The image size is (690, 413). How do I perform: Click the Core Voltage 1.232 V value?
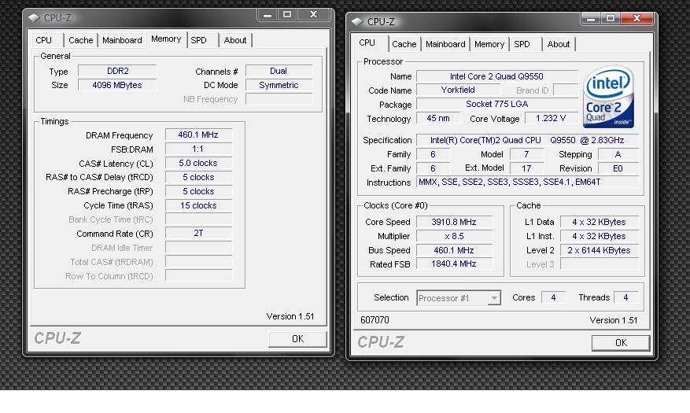(x=551, y=118)
